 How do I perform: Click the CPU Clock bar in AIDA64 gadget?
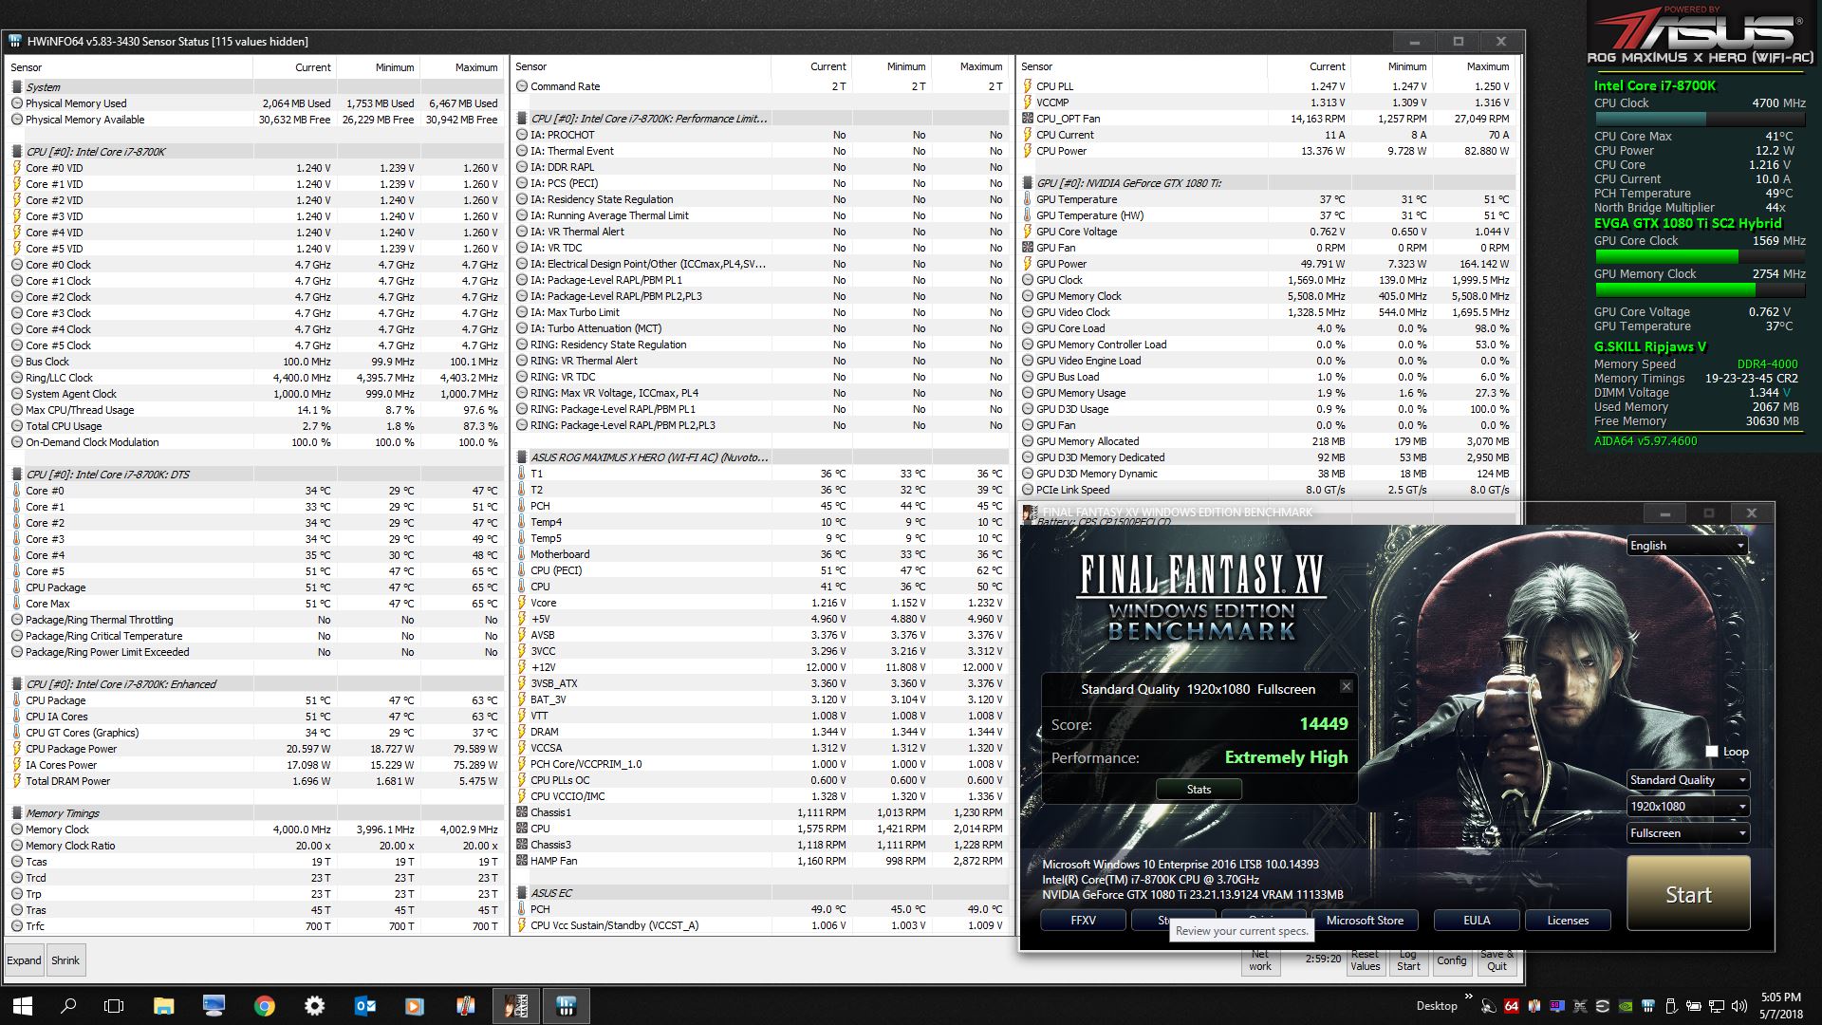[1700, 120]
